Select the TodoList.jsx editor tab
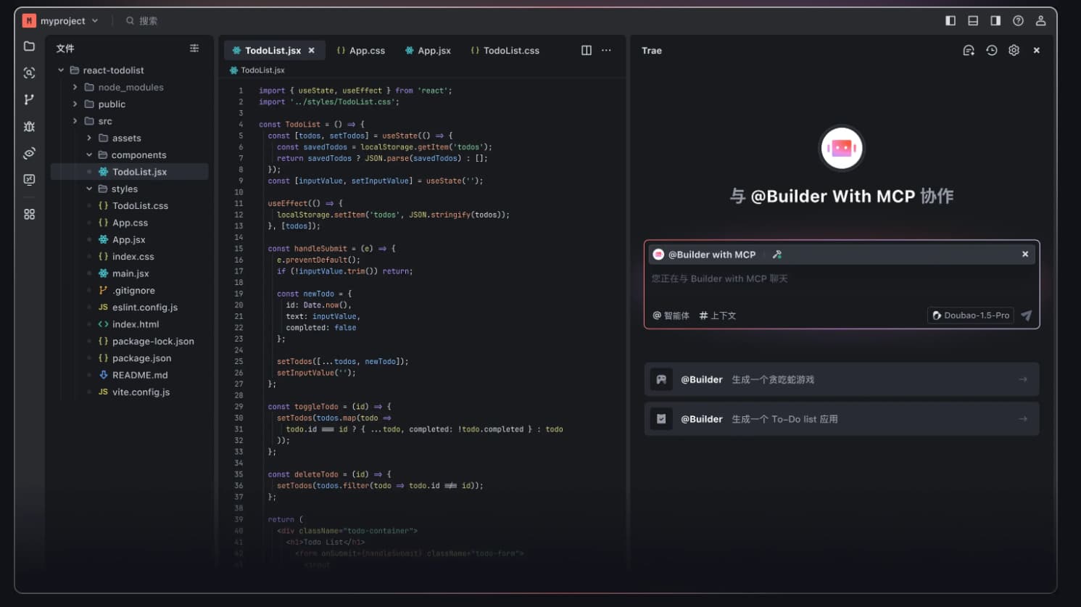Image resolution: width=1081 pixels, height=607 pixels. pos(273,50)
